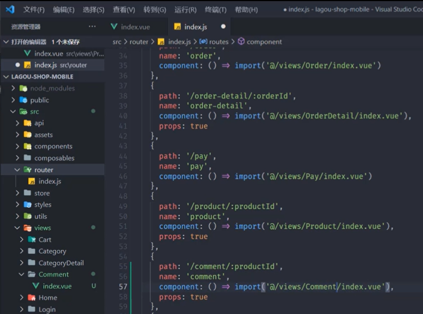
Task: Collapse the LAGOU-SHOP-MOBILE project section
Action: tap(6, 76)
